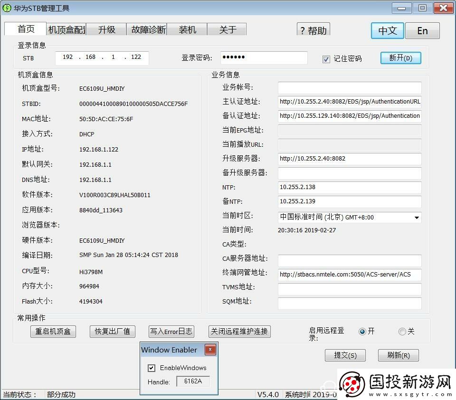This screenshot has height=400, width=456.
Task: Open the 关于 tab
Action: (227, 29)
